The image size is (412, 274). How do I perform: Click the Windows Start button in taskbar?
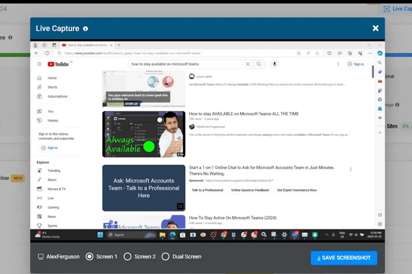tap(100, 235)
